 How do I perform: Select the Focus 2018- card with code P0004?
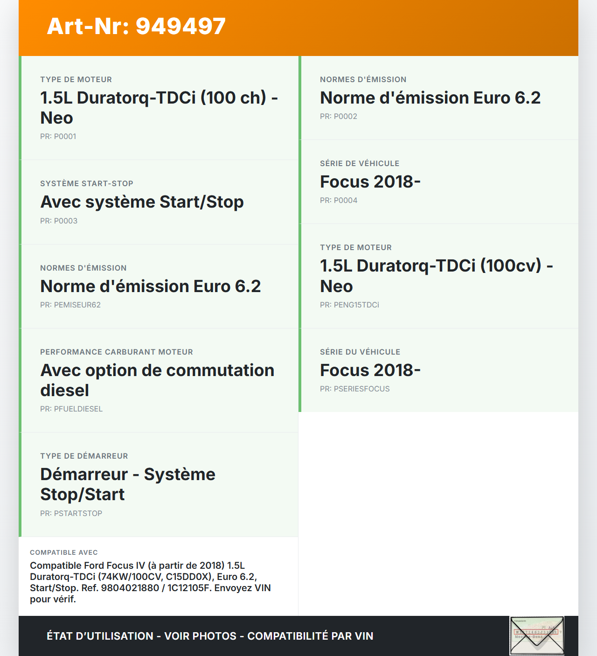(370, 182)
